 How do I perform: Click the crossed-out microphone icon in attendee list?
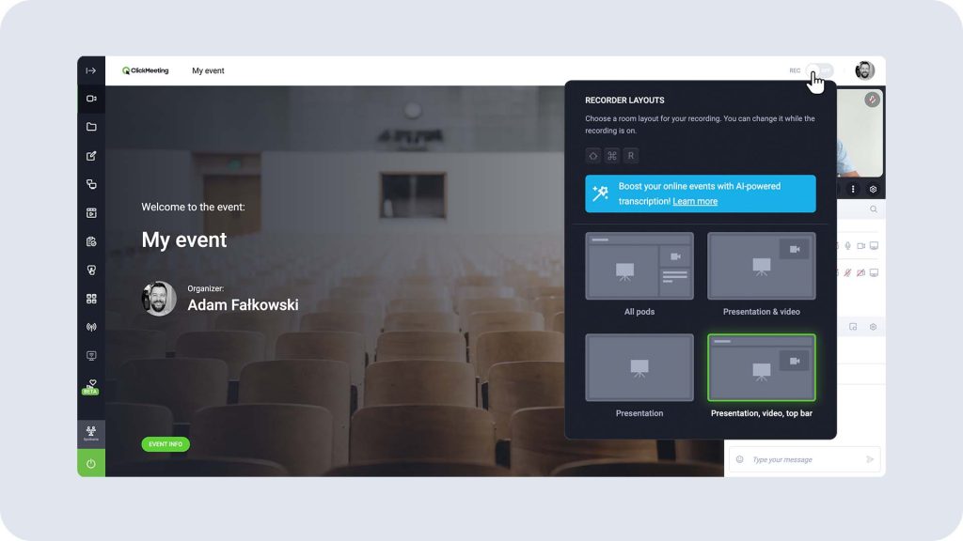tap(847, 273)
